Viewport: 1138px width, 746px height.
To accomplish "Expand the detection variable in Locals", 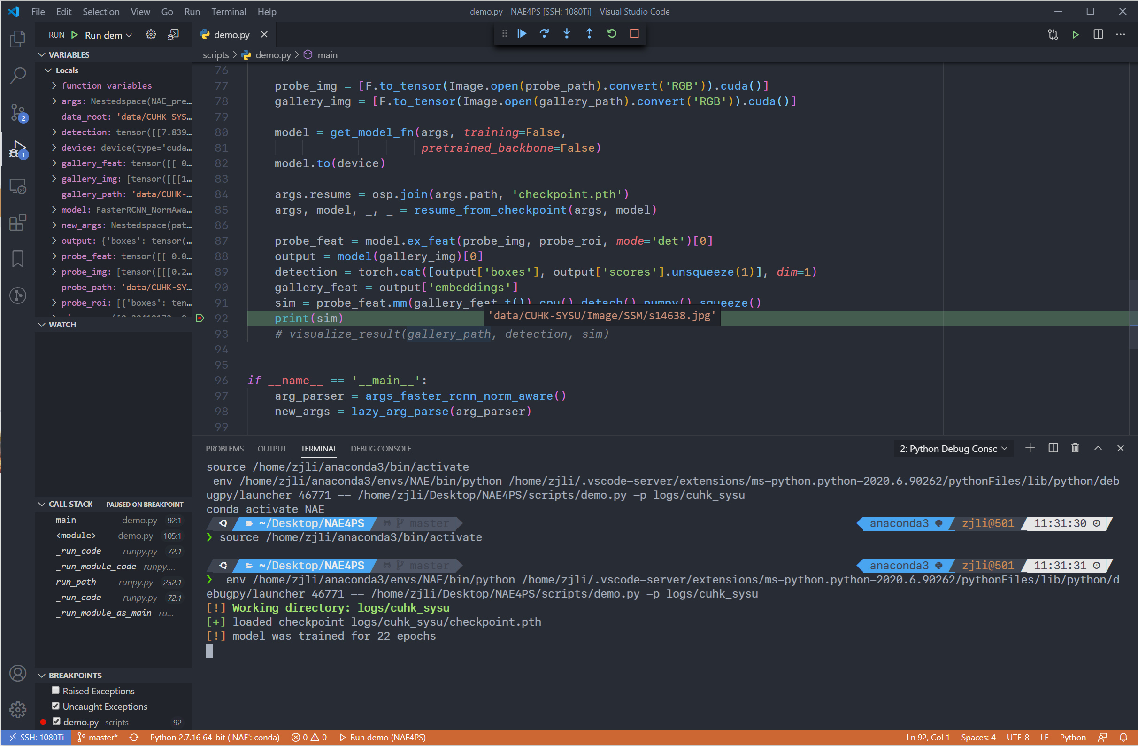I will (x=53, y=132).
